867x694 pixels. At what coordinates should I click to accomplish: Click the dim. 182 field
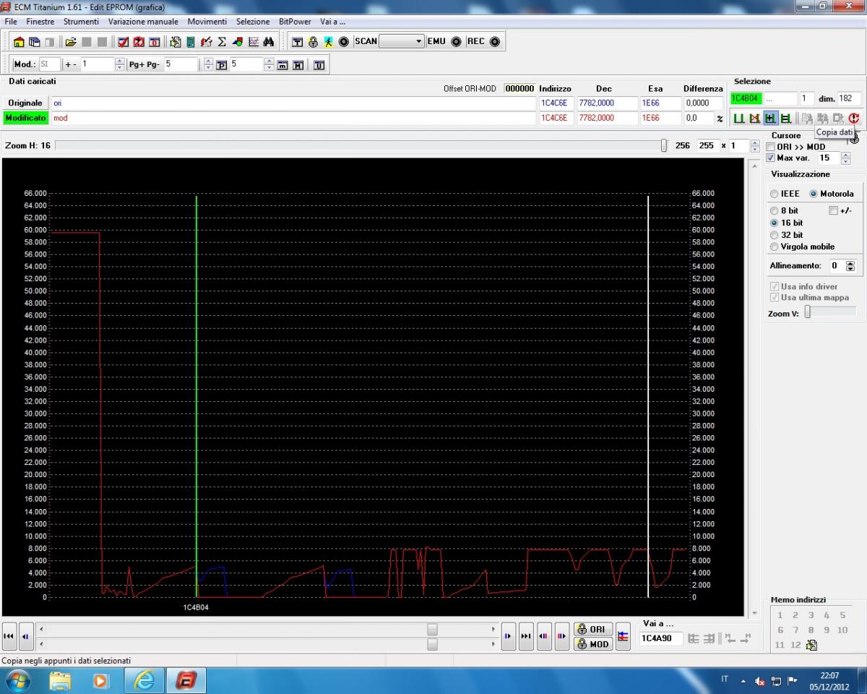coord(849,98)
